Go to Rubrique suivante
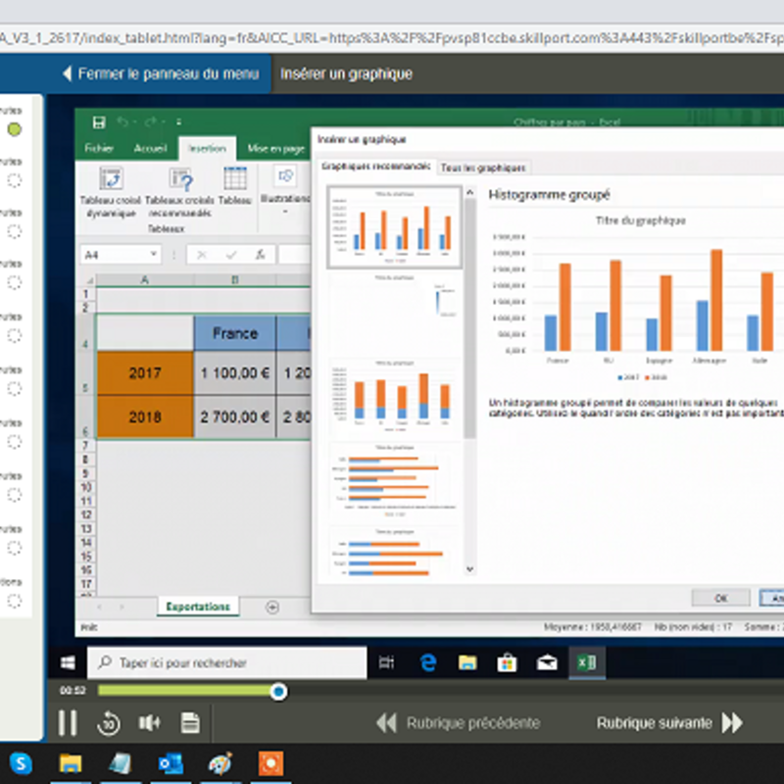 pos(670,723)
